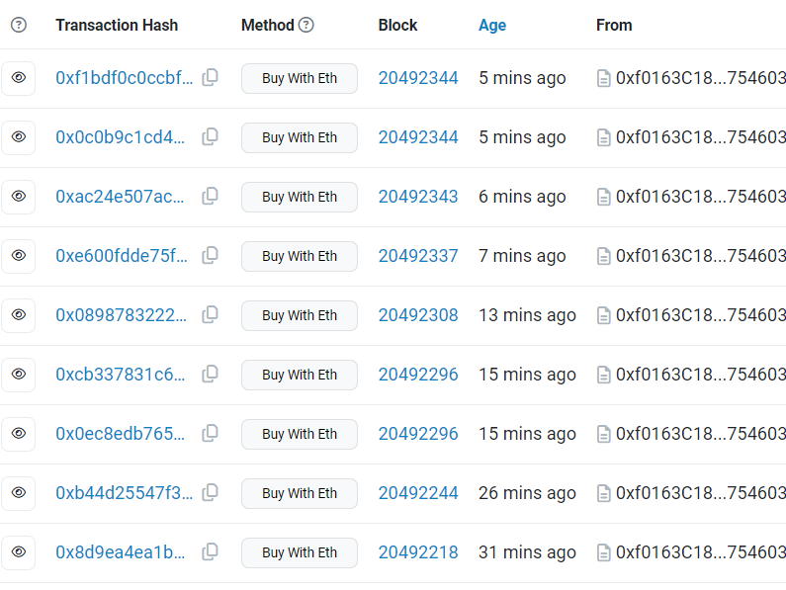This screenshot has width=786, height=590.
Task: Open transaction 0x0ec8edb765 details
Action: 120,434
